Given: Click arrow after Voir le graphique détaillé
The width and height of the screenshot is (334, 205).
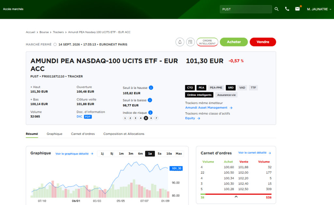Looking at the screenshot, I should click(92, 154).
